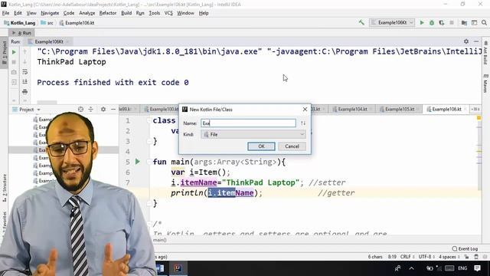Click the ENG language indicator in the taskbar
The height and width of the screenshot is (276, 490).
point(462,268)
